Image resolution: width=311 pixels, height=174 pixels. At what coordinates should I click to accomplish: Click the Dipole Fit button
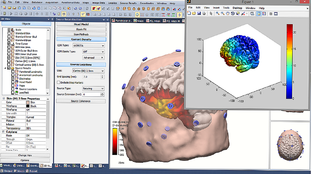click(x=81, y=29)
